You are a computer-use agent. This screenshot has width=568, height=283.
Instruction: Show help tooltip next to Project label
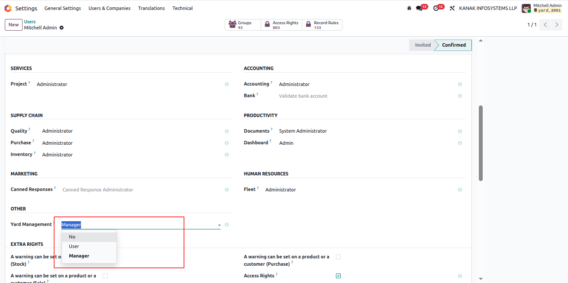29,83
